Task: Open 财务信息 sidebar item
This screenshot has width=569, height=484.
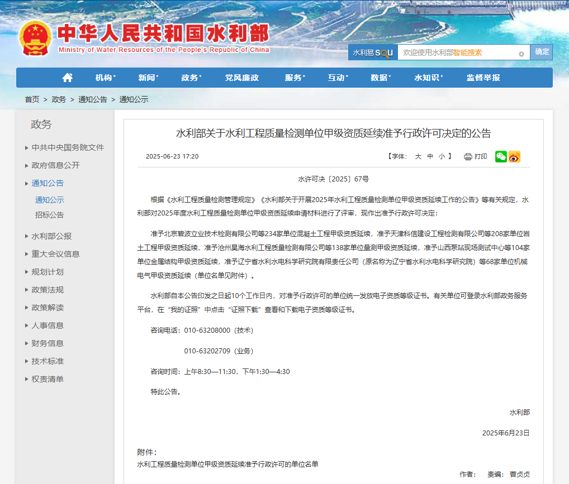Action: 48,343
